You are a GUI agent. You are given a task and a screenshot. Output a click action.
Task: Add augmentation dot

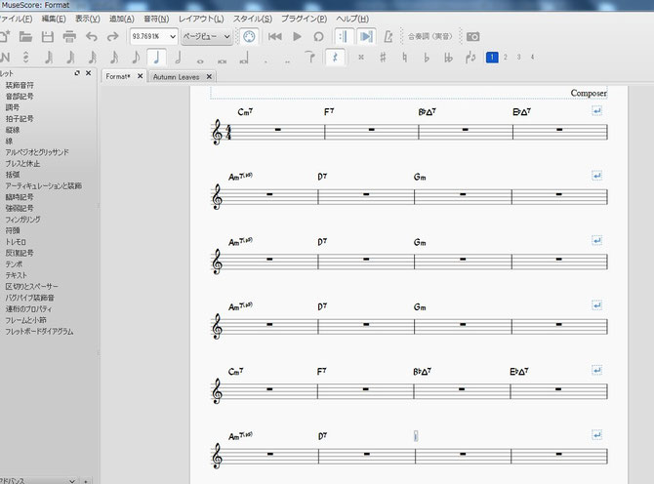pos(266,61)
